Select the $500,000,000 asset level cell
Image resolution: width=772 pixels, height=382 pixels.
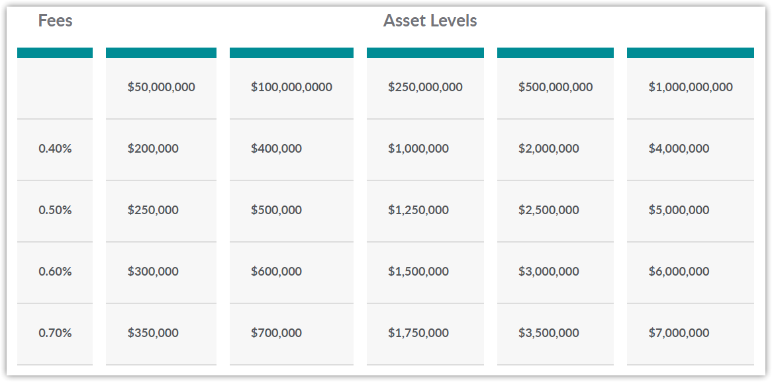[555, 87]
